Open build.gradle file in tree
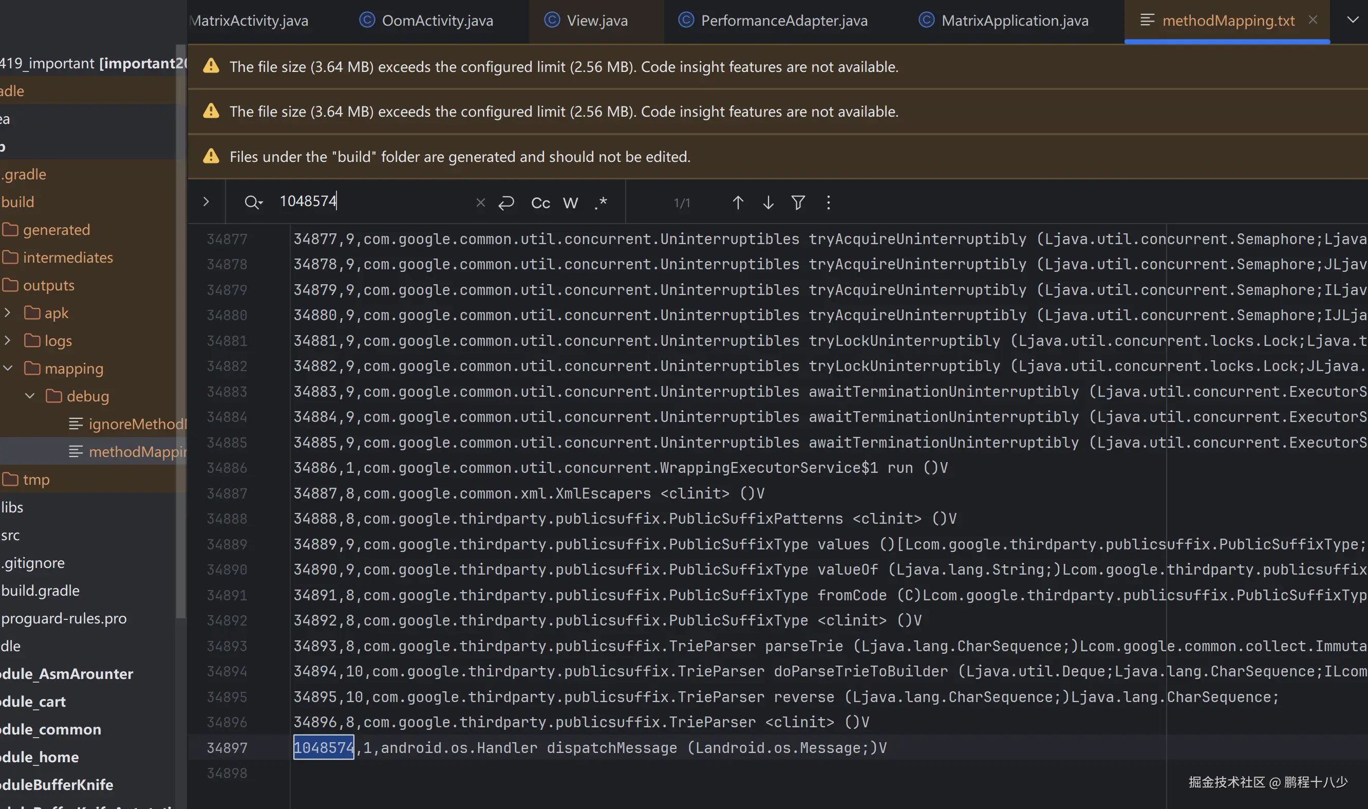This screenshot has height=809, width=1368. pos(40,591)
